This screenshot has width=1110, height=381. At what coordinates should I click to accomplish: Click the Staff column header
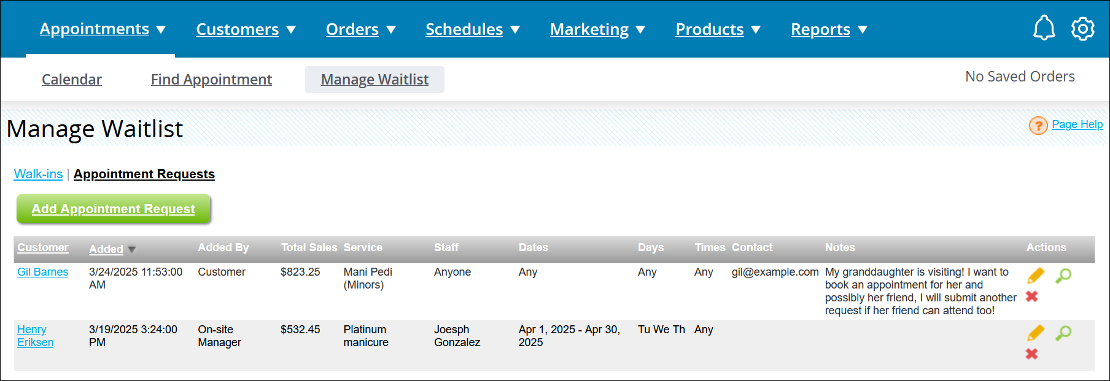coord(446,247)
